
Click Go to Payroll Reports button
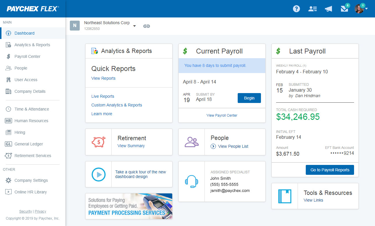(x=330, y=170)
